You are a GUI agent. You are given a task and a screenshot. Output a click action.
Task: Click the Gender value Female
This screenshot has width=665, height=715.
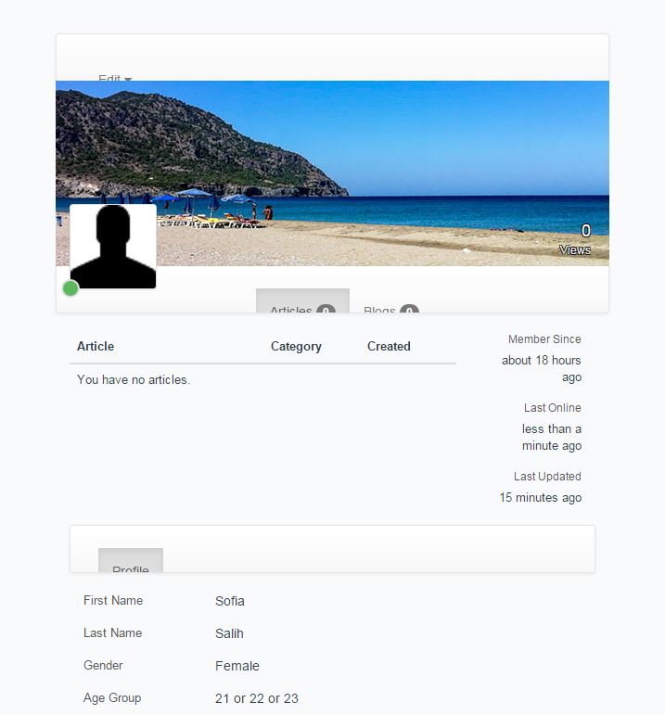(237, 666)
